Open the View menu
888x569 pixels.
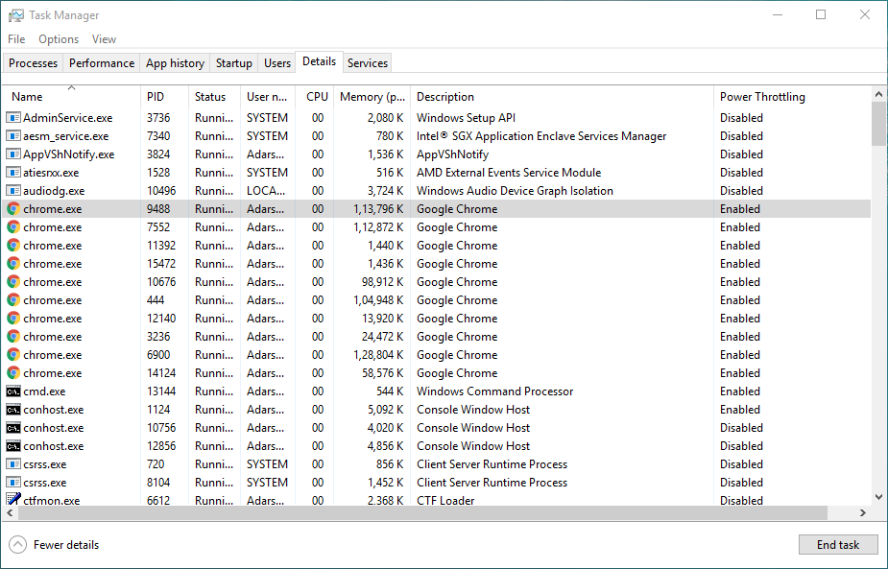coord(104,39)
